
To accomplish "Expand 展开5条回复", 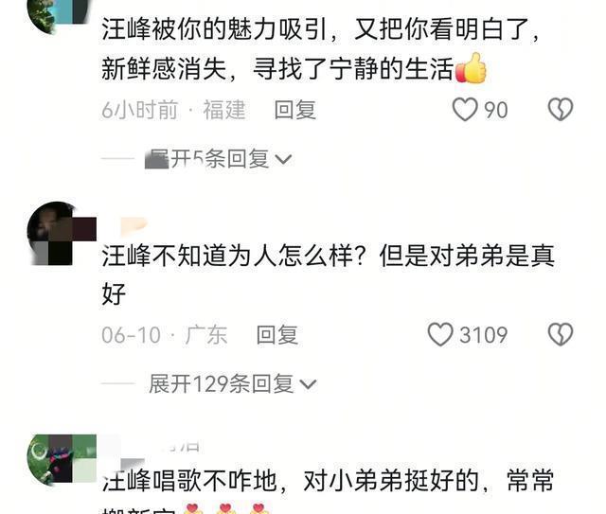I will pos(219,159).
